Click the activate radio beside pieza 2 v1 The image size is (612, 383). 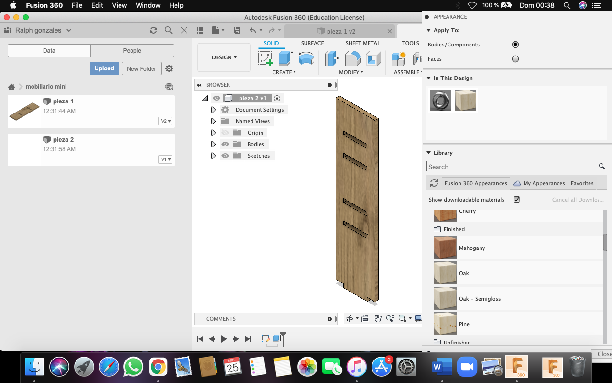coord(277,98)
